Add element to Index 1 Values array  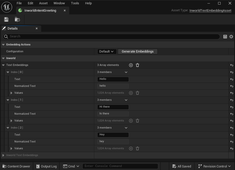[131, 121]
